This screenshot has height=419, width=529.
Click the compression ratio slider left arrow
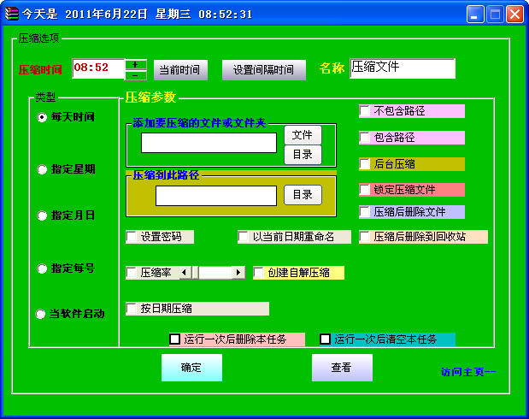point(185,273)
